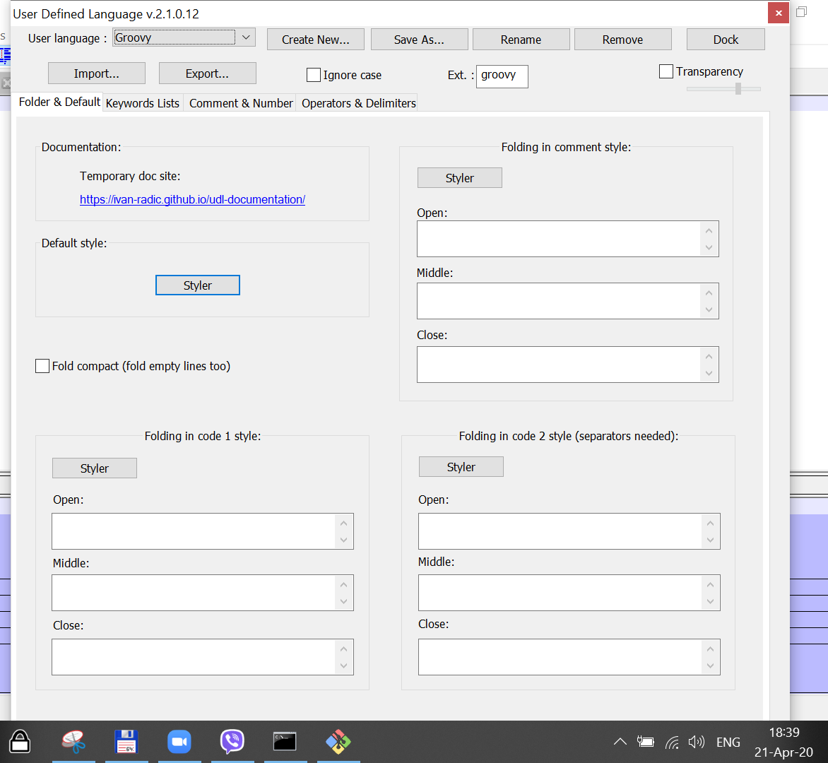Screen dimensions: 828x763
Task: Click the up arrow of the comment Open field
Action: [709, 231]
